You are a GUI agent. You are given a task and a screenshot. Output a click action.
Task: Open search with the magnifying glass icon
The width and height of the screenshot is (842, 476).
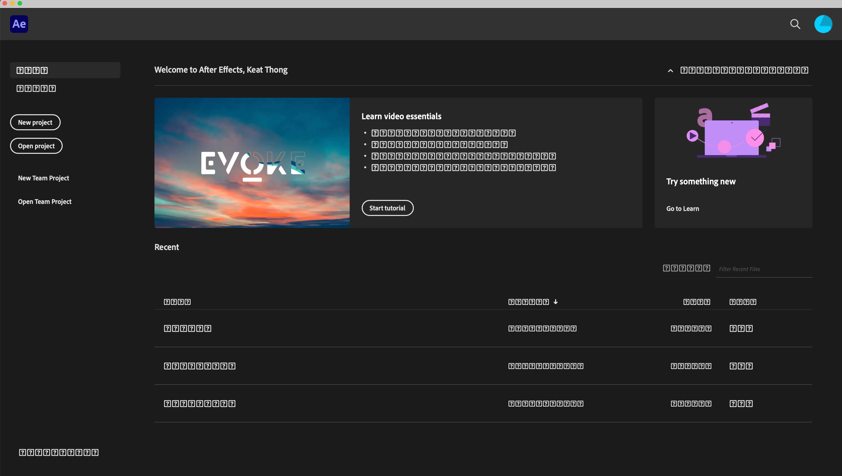795,24
